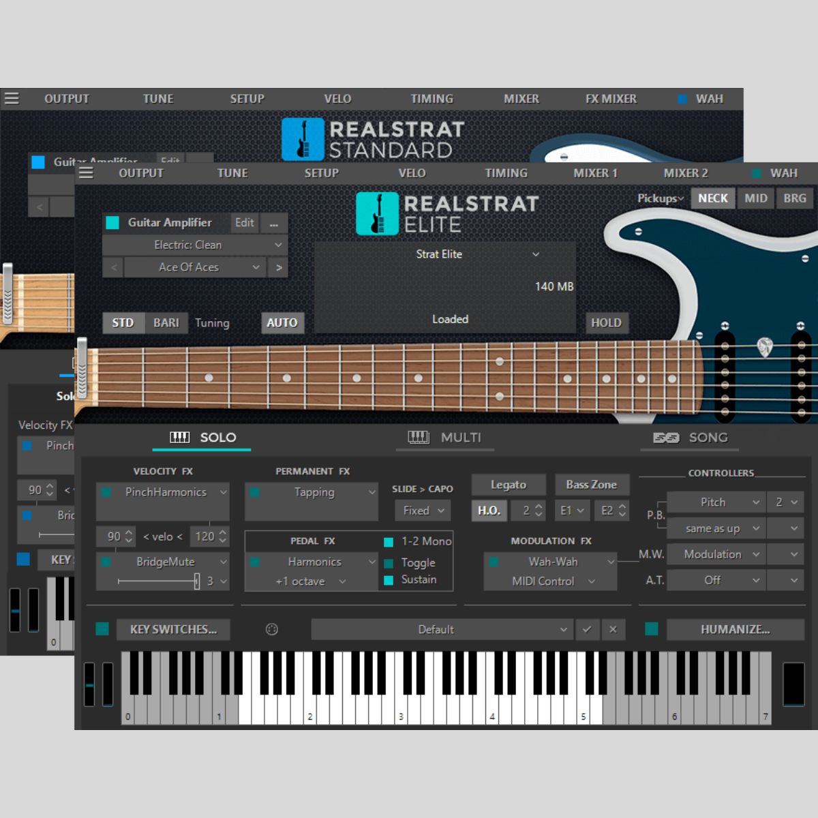Open the RealStrat Elite hamburger menu

[x=86, y=172]
